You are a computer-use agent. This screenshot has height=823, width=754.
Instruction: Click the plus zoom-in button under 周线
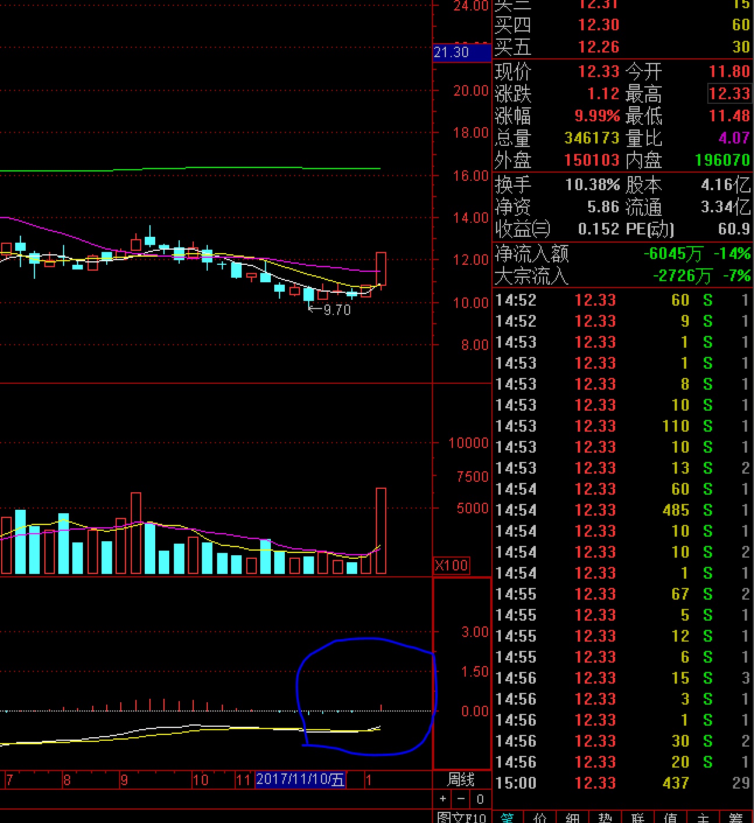tap(443, 799)
